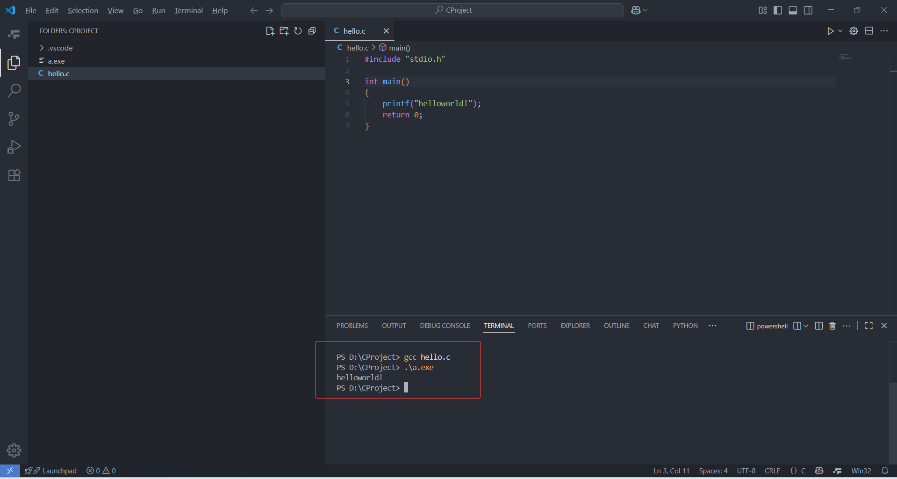The image size is (897, 479).
Task: Toggle the secondary sidebar visibility
Action: (x=808, y=10)
